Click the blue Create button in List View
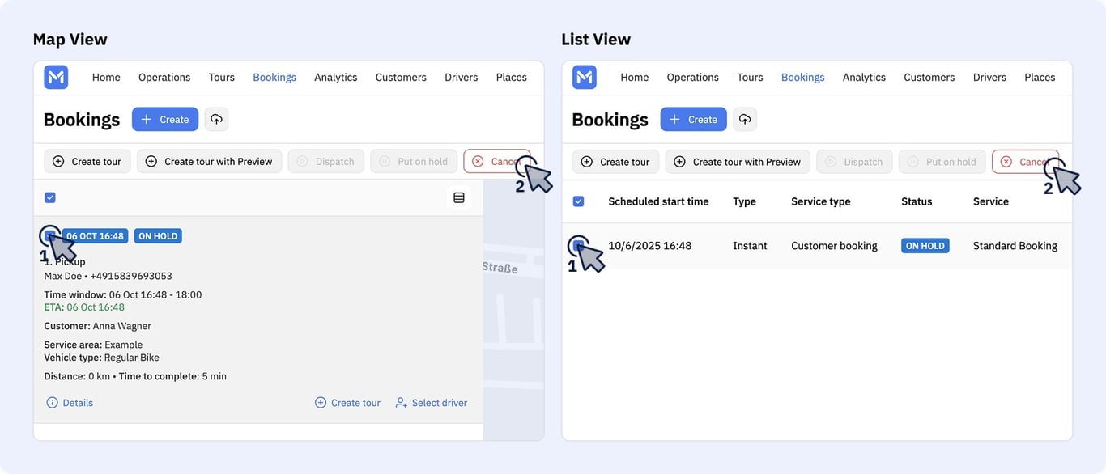The image size is (1106, 474). tap(694, 119)
